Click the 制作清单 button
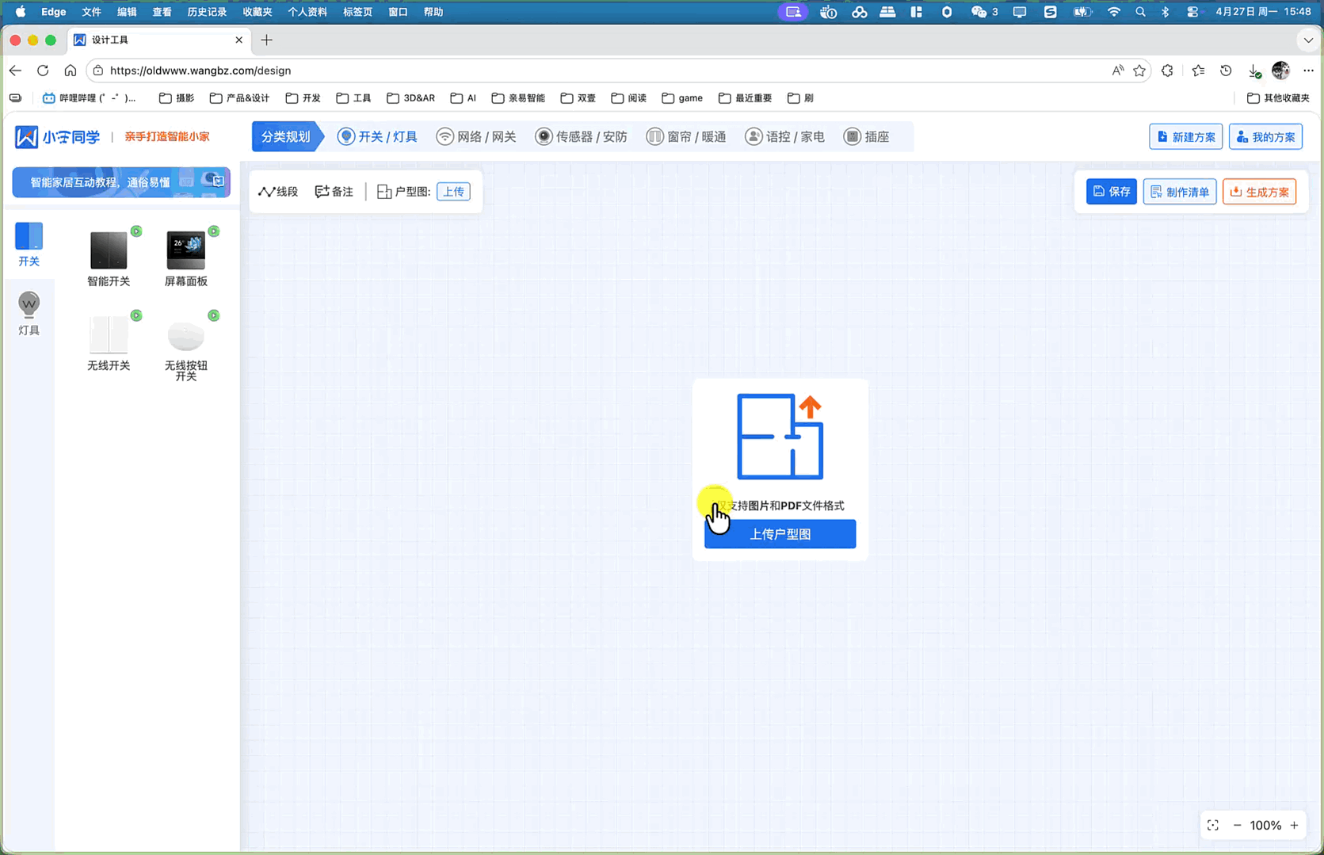 pos(1180,192)
